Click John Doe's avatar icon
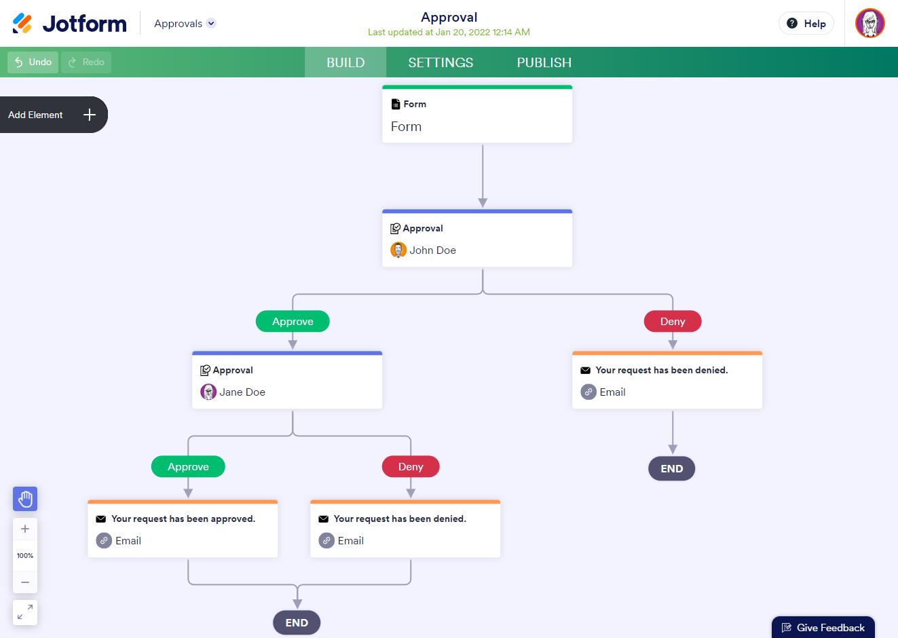 [398, 250]
